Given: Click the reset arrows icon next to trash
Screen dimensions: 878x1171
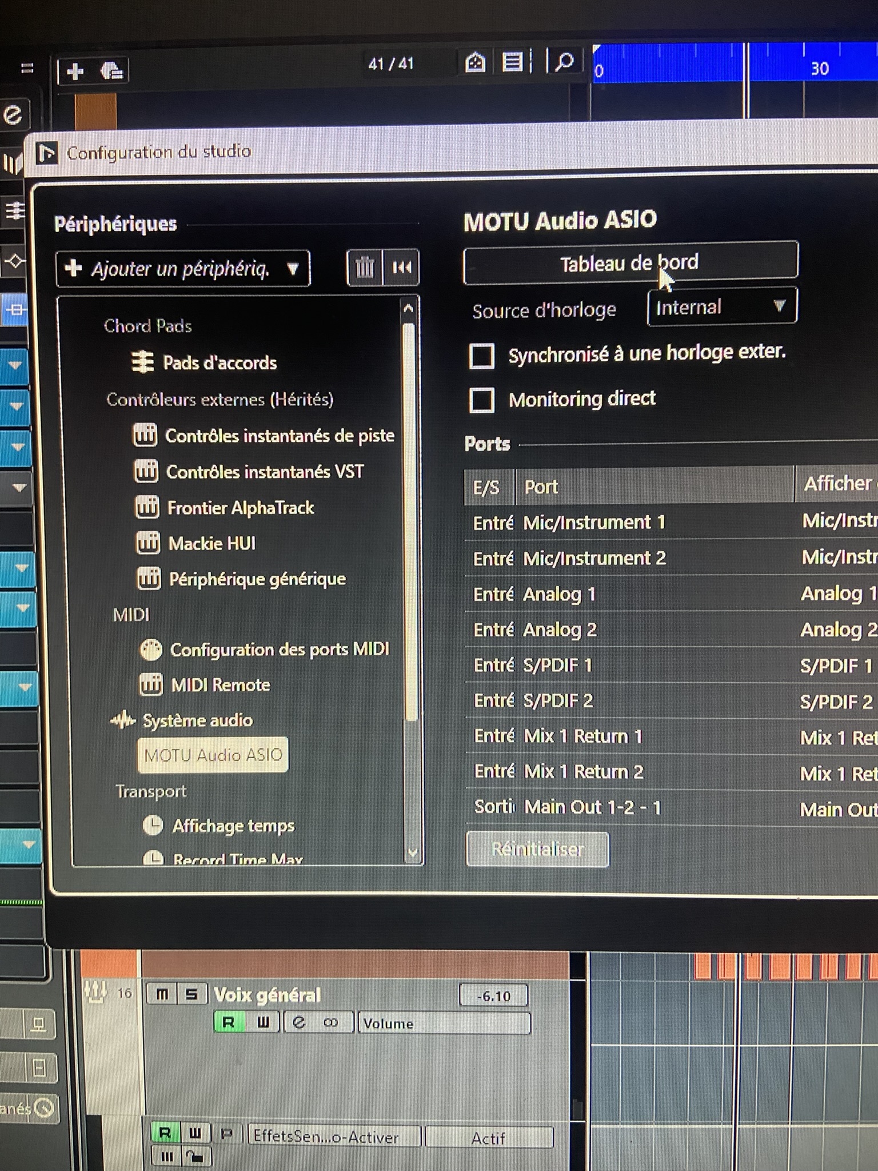Looking at the screenshot, I should (x=402, y=267).
